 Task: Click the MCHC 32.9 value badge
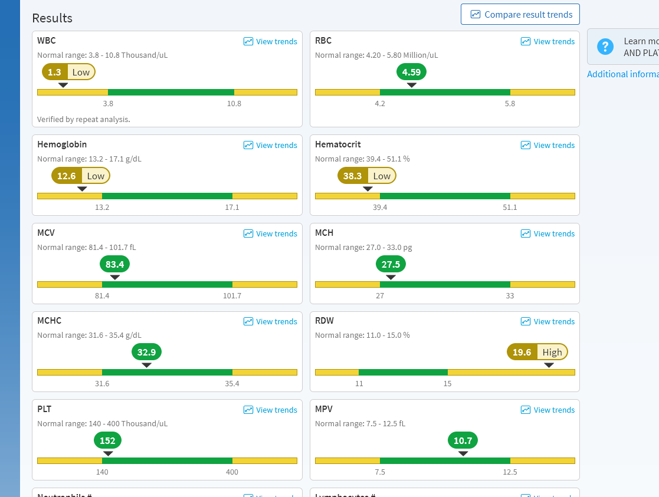click(147, 352)
